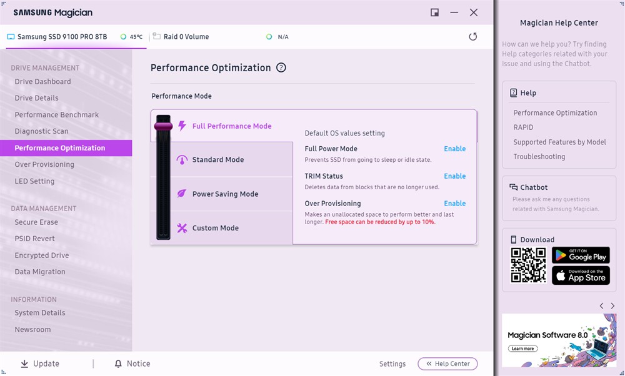
Task: Open the Settings link
Action: pos(392,364)
